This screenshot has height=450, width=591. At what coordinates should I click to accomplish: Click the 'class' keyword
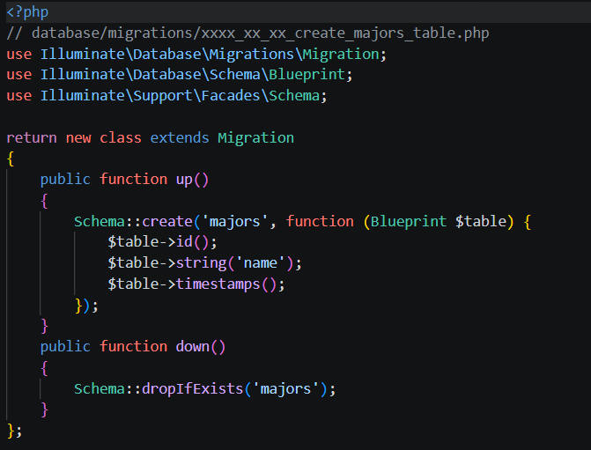coord(121,137)
